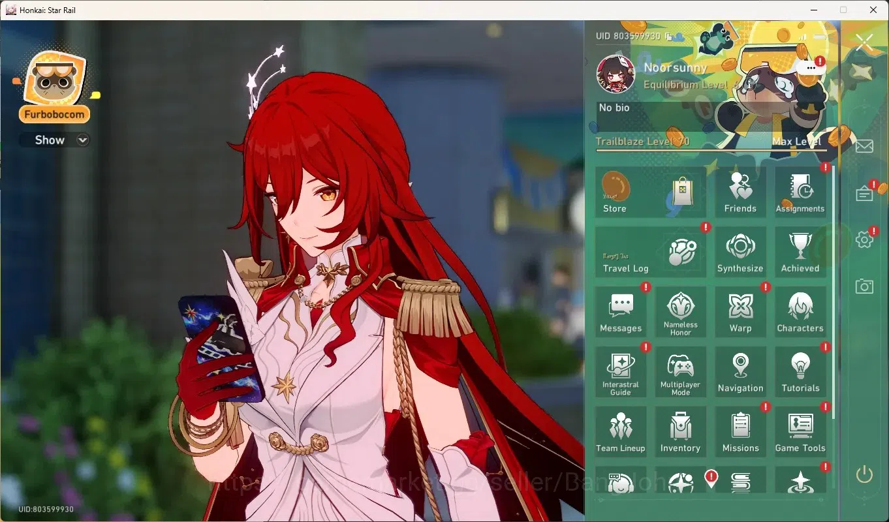This screenshot has height=522, width=889.
Task: Click the power icon to log out
Action: [x=864, y=474]
